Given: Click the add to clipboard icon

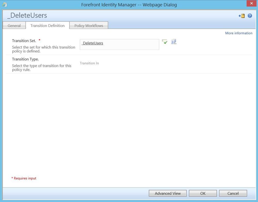Looking at the screenshot, I should (x=242, y=16).
